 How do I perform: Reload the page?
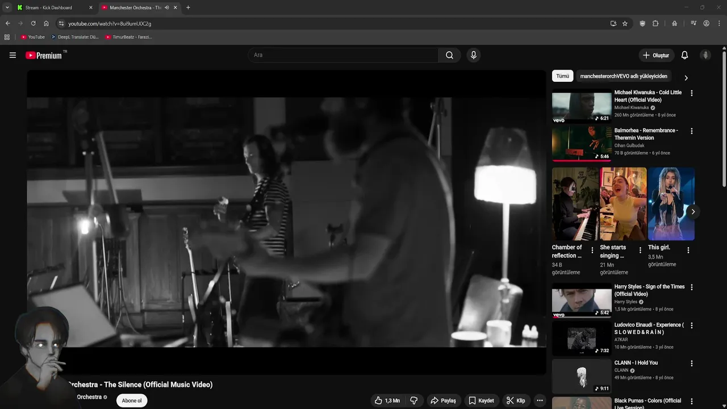[x=33, y=23]
